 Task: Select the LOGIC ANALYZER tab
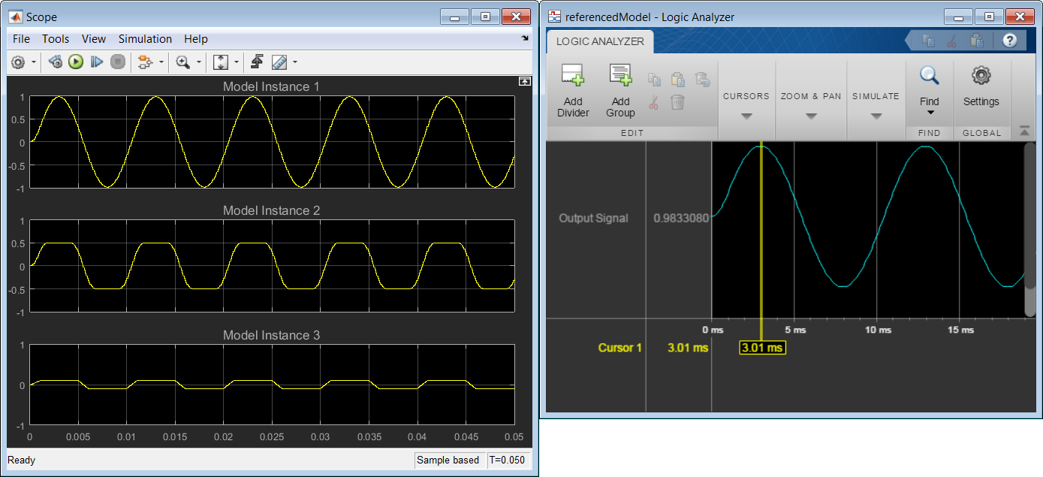pyautogui.click(x=600, y=41)
